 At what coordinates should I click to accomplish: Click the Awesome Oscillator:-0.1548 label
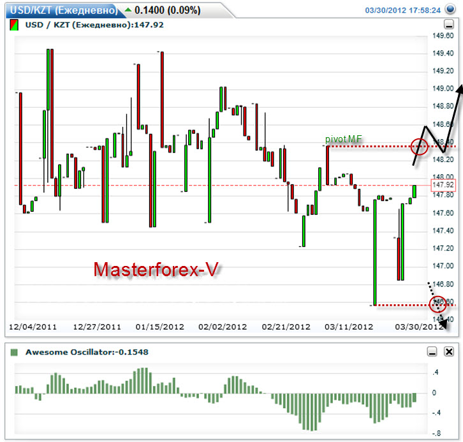coord(87,352)
